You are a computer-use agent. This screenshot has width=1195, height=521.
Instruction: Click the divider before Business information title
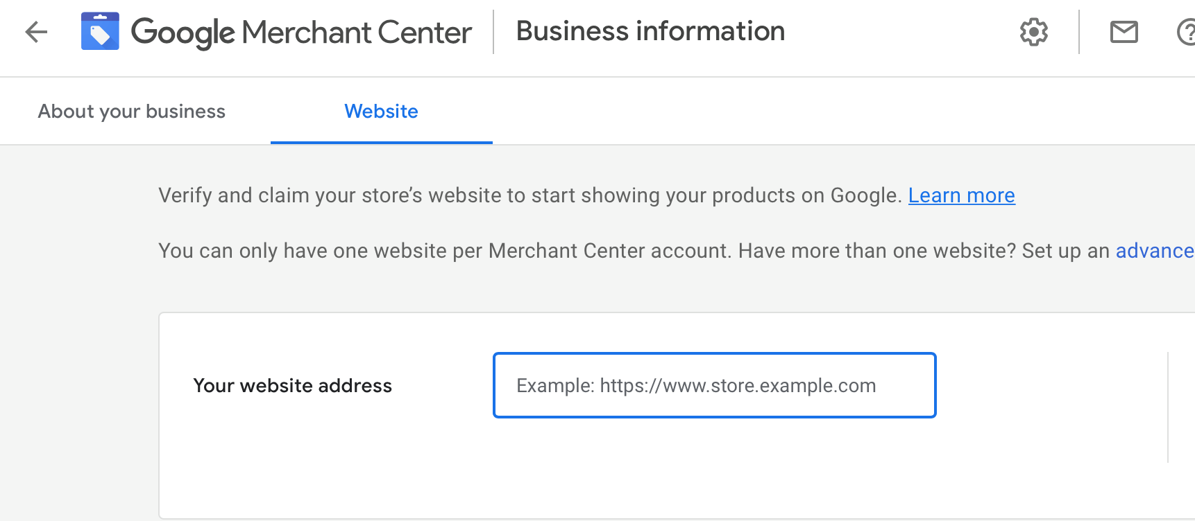(493, 32)
